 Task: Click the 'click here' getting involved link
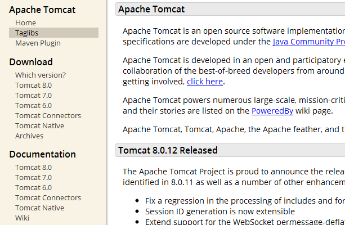pos(205,82)
